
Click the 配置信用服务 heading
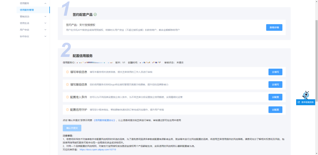point(82,56)
